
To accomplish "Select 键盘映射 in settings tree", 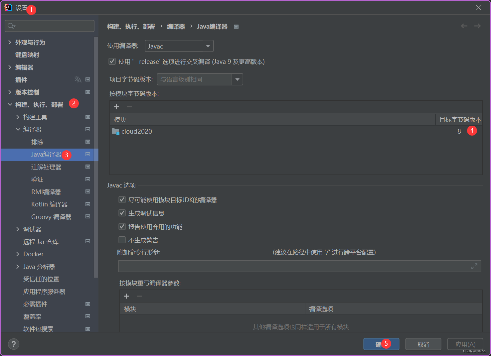I will pyautogui.click(x=27, y=55).
